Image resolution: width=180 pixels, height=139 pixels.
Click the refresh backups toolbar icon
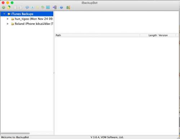[9, 8]
